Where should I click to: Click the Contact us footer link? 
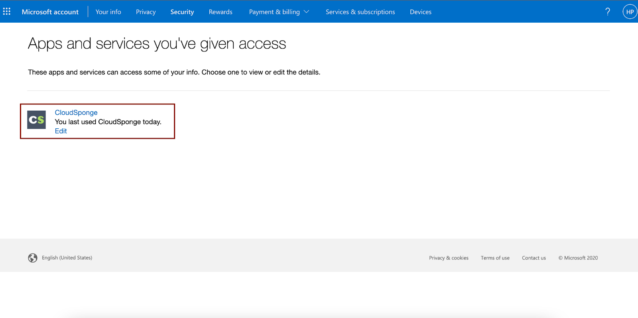click(534, 258)
